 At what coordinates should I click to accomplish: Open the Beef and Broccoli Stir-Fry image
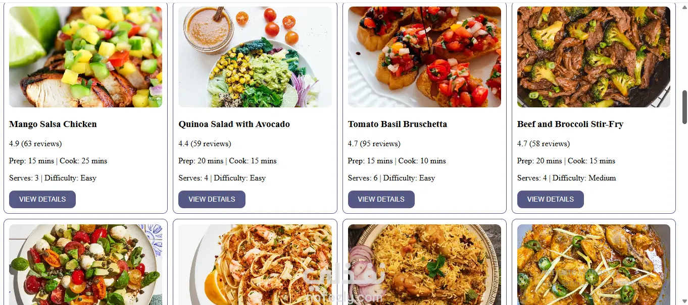594,57
